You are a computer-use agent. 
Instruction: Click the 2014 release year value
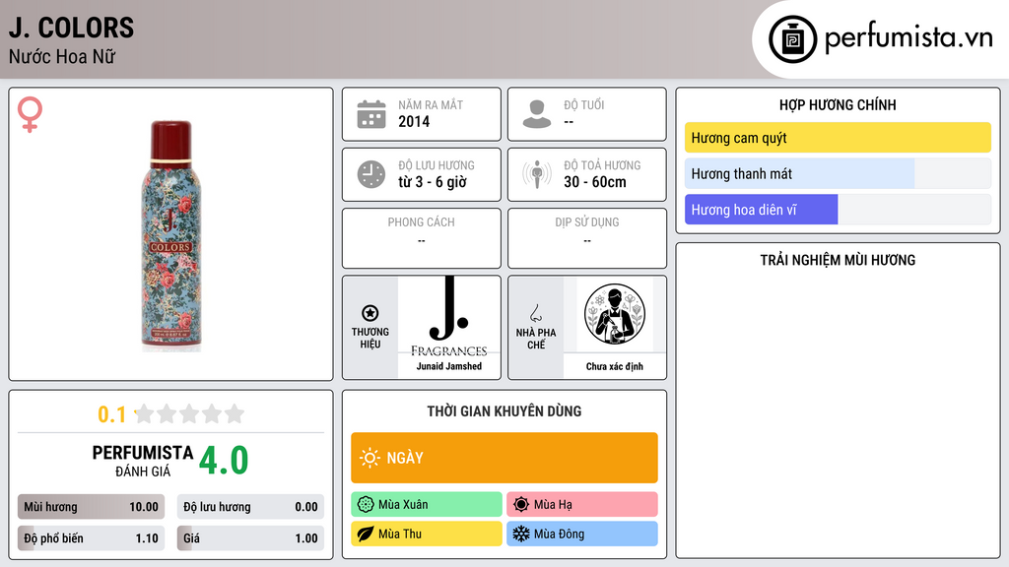click(414, 121)
